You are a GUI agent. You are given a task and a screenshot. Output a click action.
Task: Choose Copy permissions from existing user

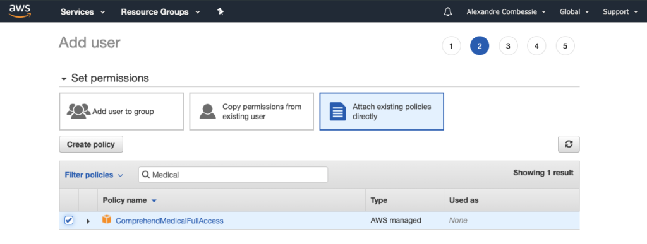click(x=251, y=112)
